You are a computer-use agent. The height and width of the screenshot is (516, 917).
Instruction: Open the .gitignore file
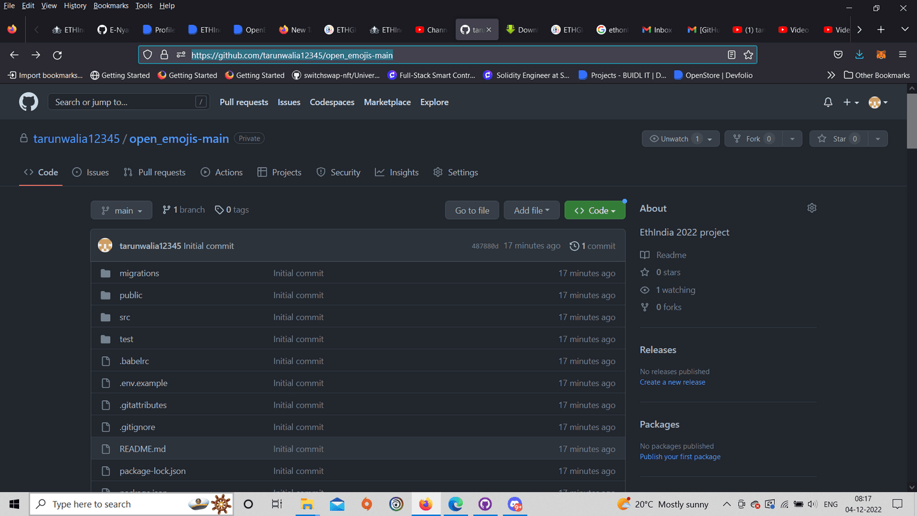pyautogui.click(x=138, y=427)
